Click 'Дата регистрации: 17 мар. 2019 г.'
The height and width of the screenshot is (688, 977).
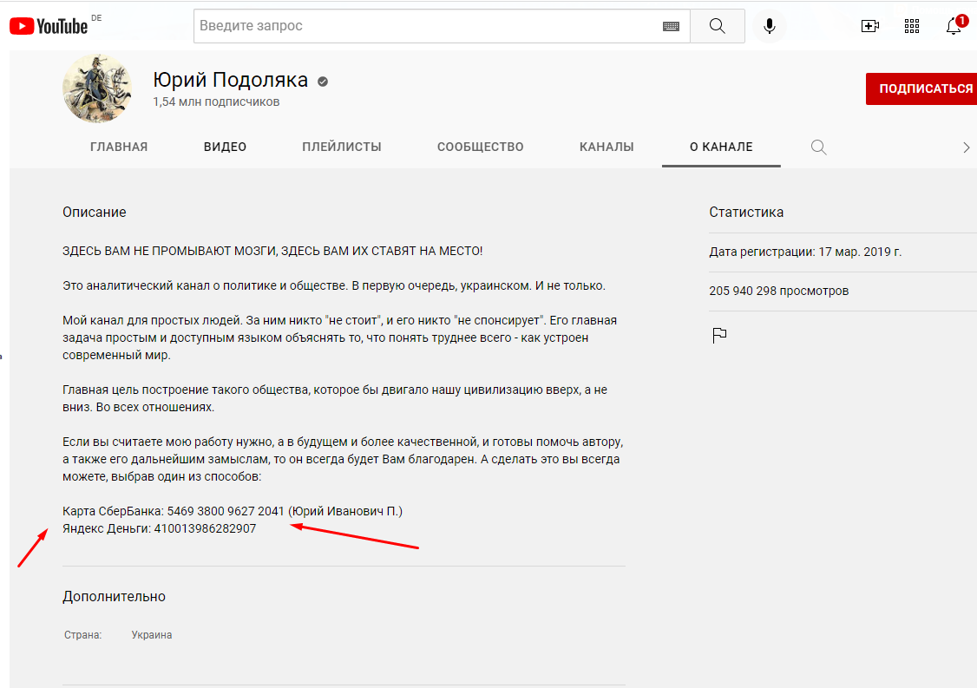pos(805,252)
